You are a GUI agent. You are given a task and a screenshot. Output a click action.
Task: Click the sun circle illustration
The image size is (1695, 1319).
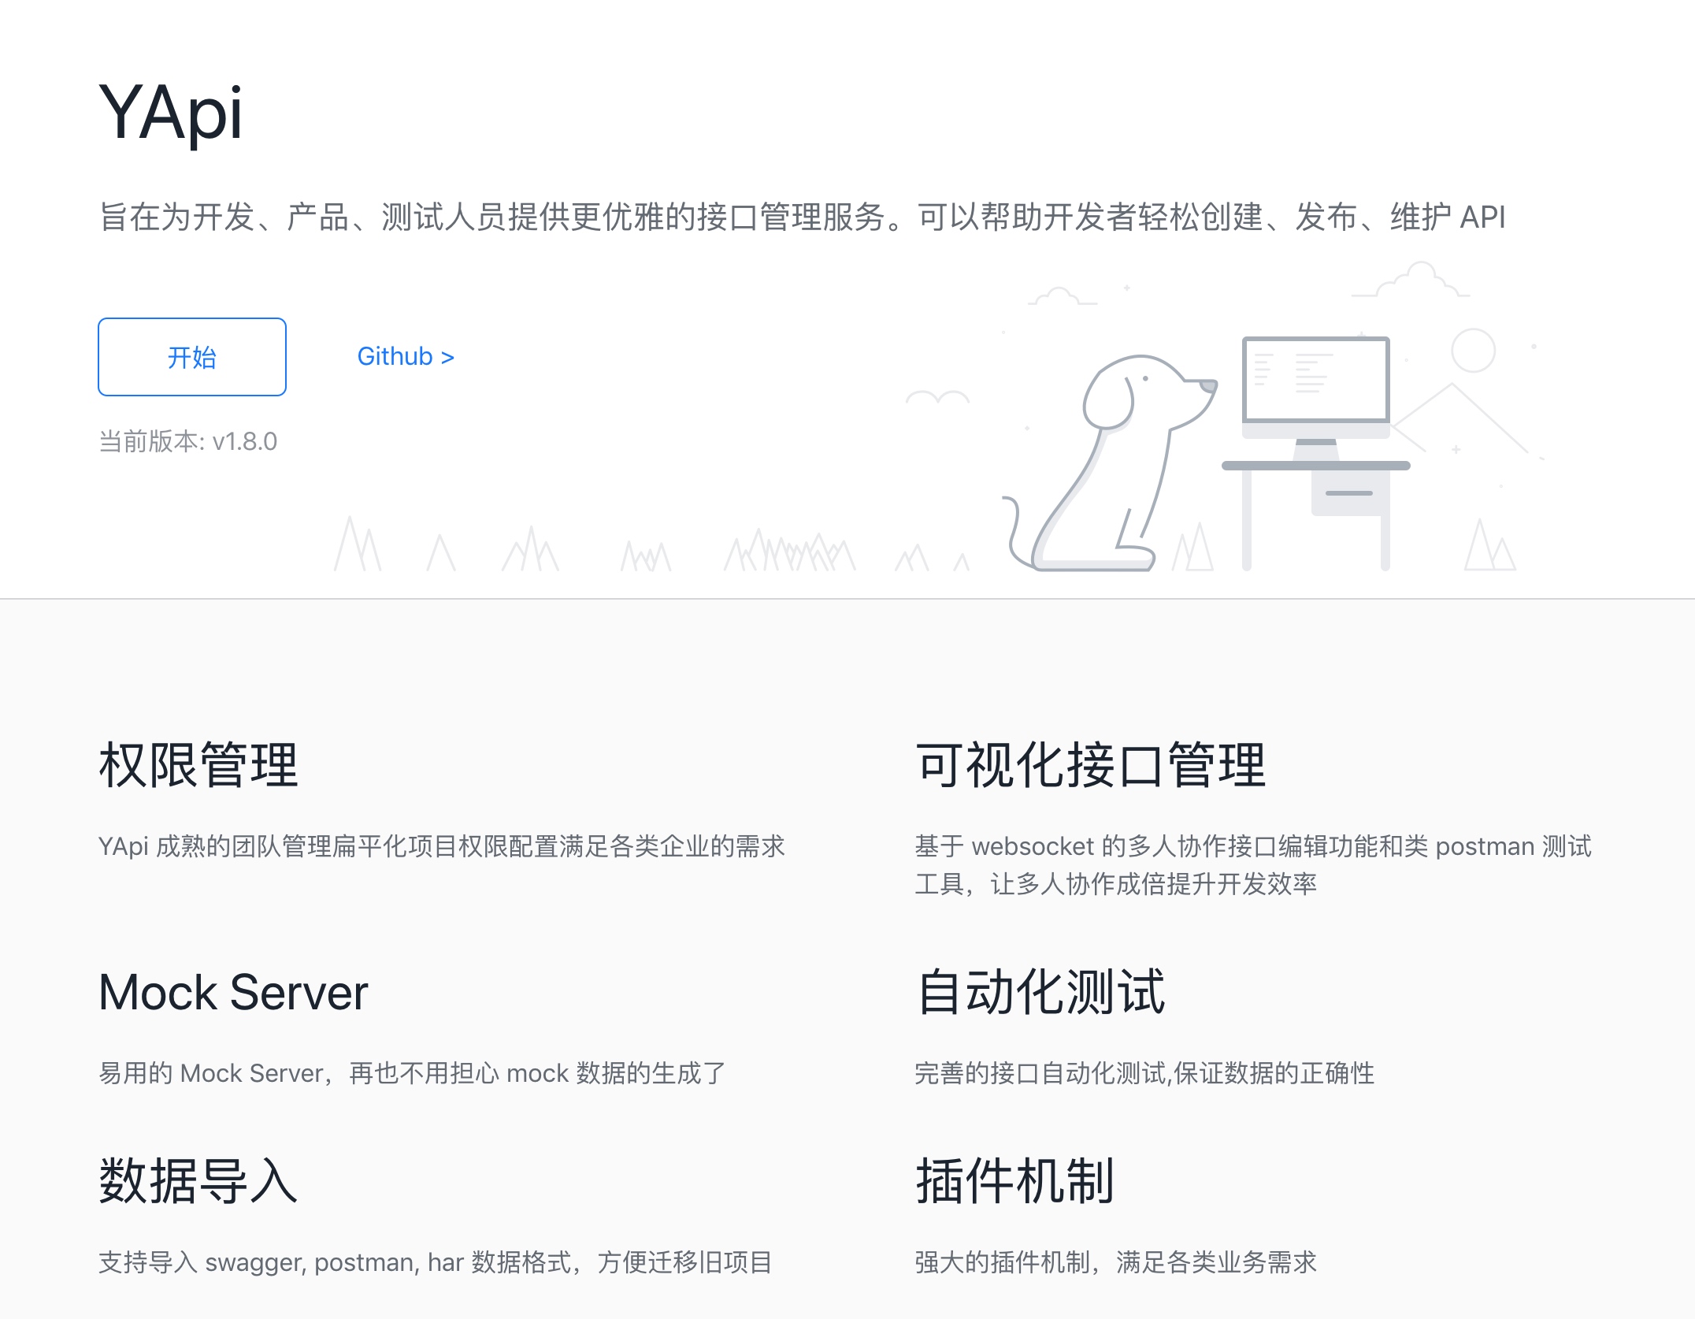pyautogui.click(x=1473, y=350)
